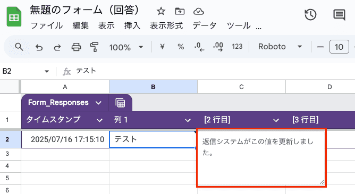Activate the paint format tool
Image resolution: width=355 pixels, height=194 pixels.
pyautogui.click(x=94, y=47)
